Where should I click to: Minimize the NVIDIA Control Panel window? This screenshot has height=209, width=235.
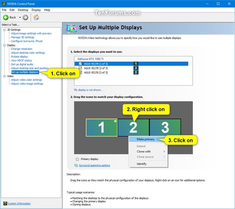coord(207,3)
